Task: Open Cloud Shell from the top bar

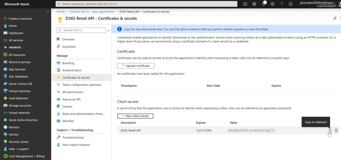Action: 245,4
